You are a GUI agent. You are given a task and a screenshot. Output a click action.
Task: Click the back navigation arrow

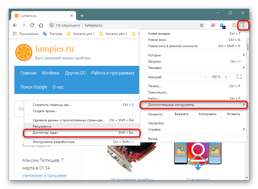[15, 25]
